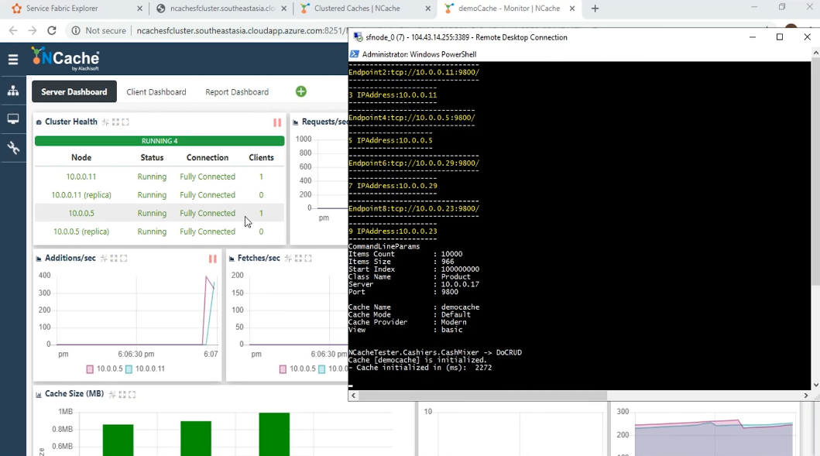Click the PowerShell vertical scrollbar down arrow
This screenshot has width=820, height=456.
[815, 385]
